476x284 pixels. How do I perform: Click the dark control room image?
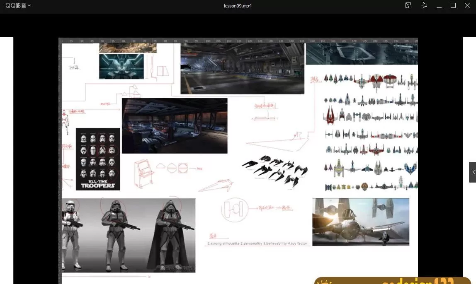[x=175, y=125]
